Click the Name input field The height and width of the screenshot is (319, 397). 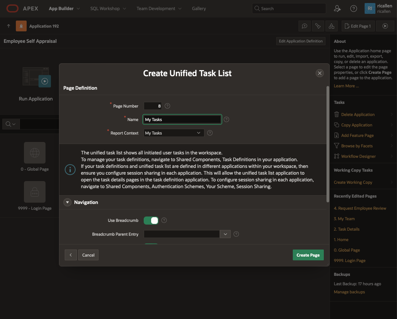[182, 119]
